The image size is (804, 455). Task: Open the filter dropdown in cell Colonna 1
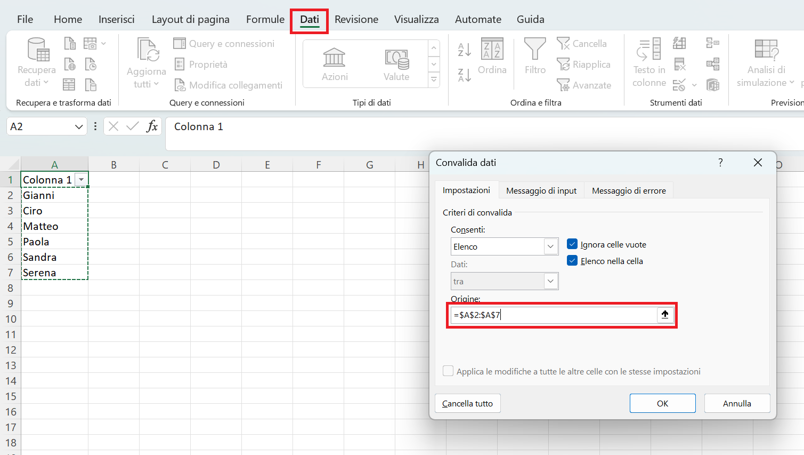pos(81,180)
